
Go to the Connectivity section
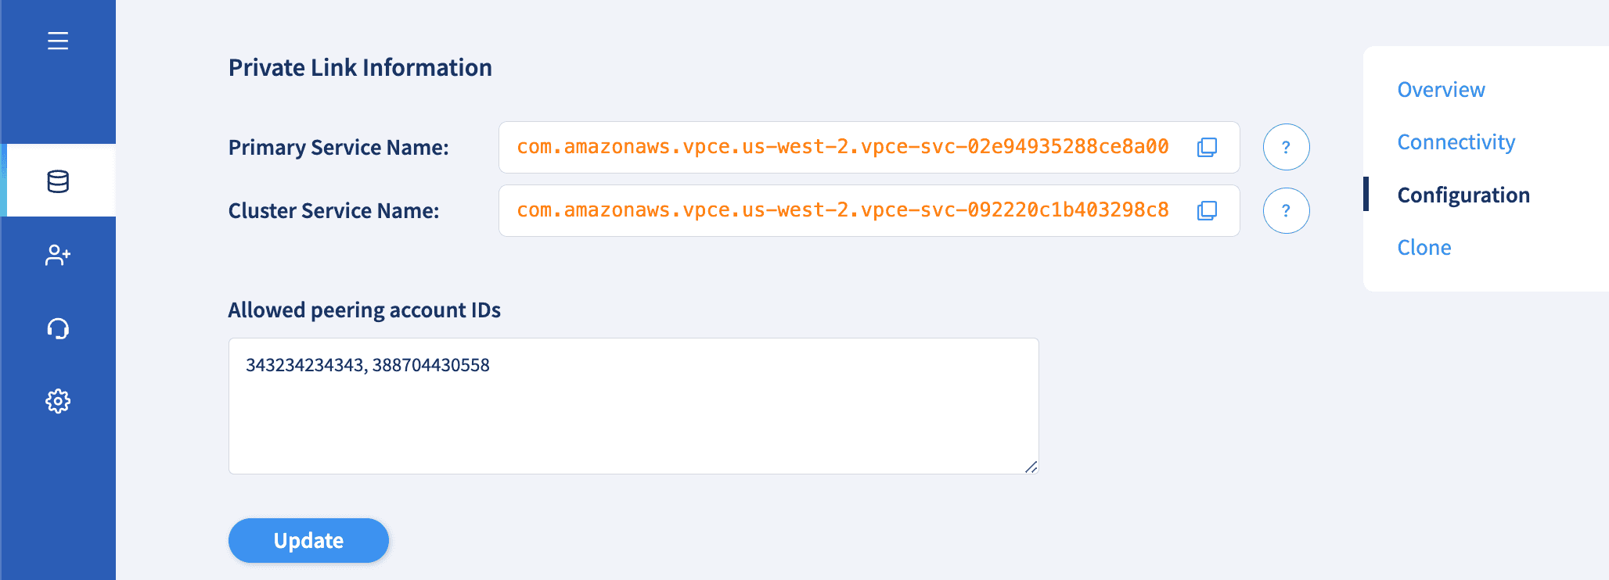pyautogui.click(x=1456, y=142)
